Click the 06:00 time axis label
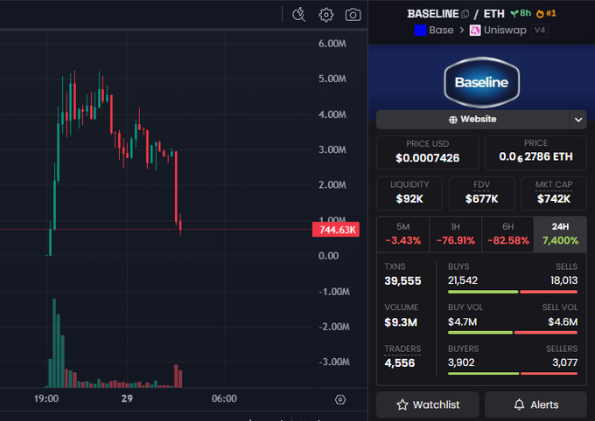The width and height of the screenshot is (595, 421). click(x=224, y=398)
